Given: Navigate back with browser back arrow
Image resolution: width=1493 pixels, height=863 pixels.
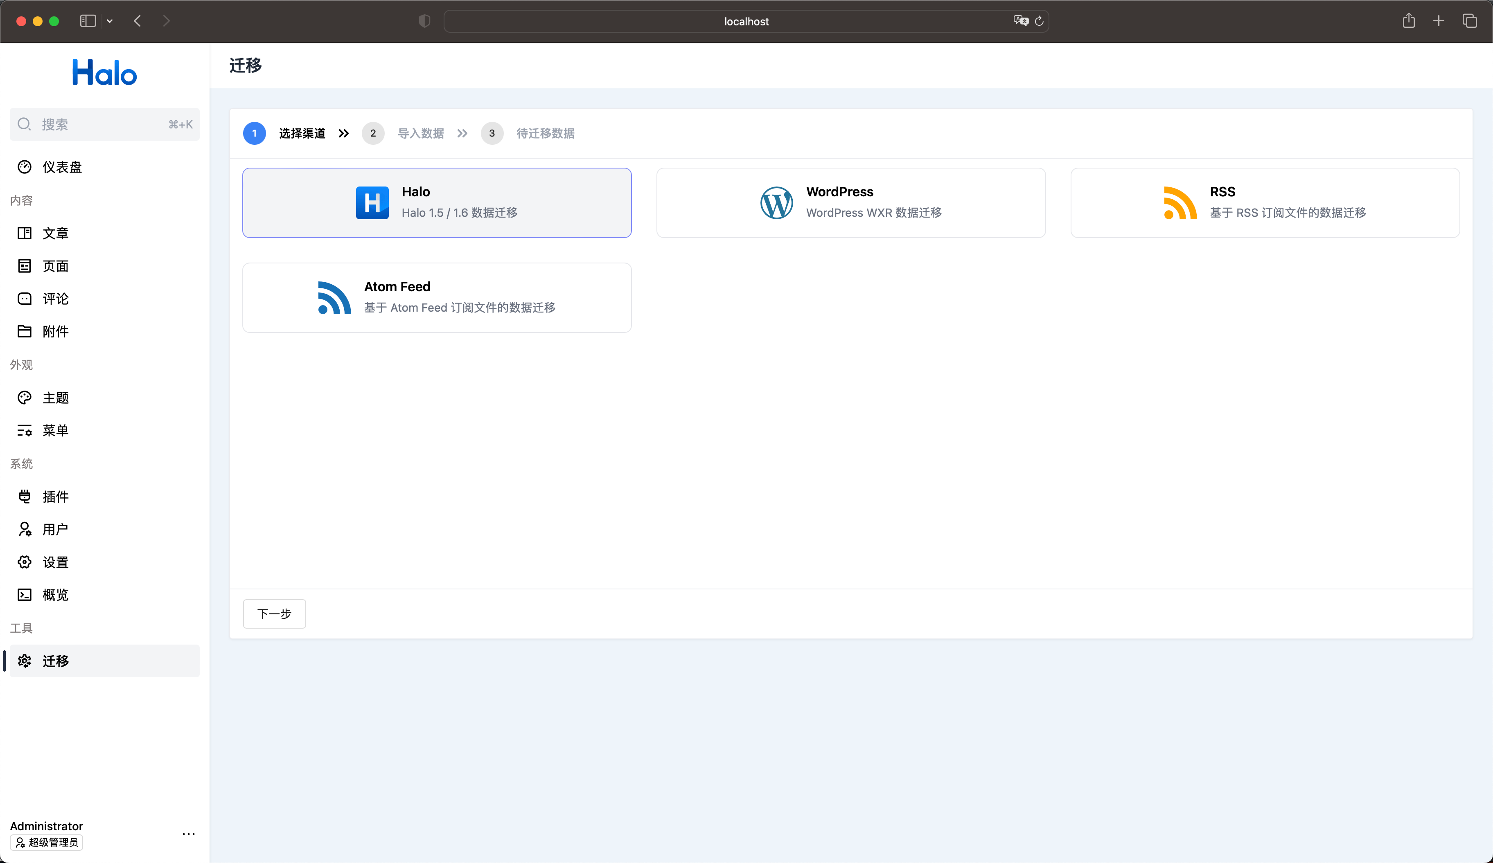Looking at the screenshot, I should (x=137, y=21).
